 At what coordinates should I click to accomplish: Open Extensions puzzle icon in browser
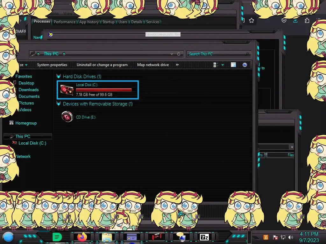coord(307,20)
